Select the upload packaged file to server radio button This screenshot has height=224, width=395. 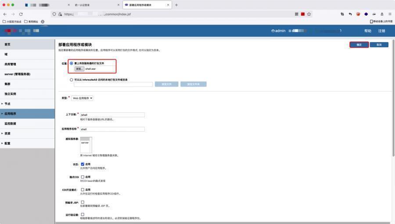pyautogui.click(x=72, y=63)
